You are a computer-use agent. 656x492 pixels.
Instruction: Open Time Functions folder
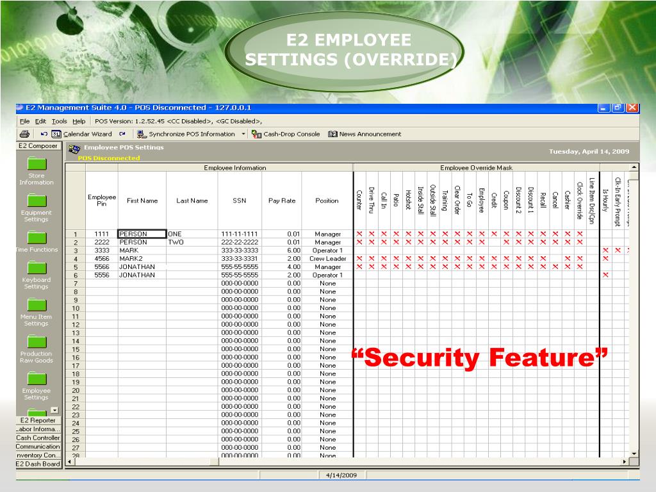click(37, 242)
